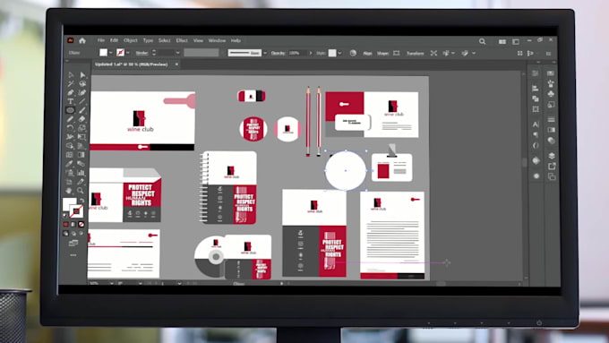Select the Gradient tool
This screenshot has height=343, width=609.
[x=81, y=155]
